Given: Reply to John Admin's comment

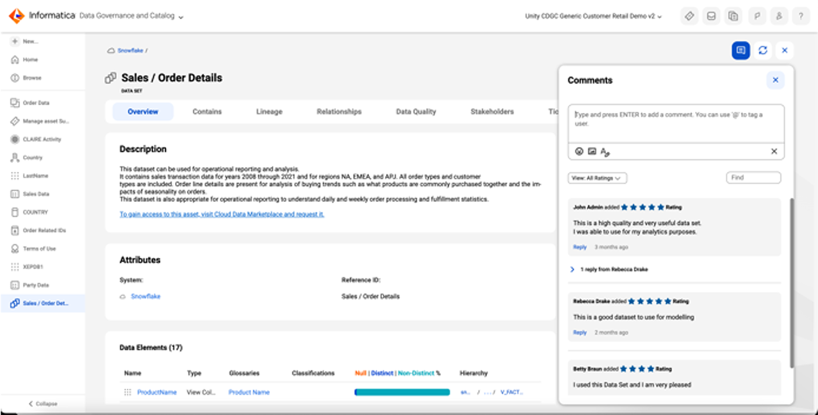Looking at the screenshot, I should click(x=579, y=247).
